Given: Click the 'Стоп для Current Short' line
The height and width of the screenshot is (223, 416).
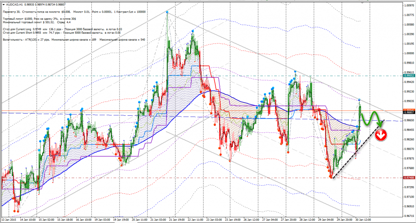Looking at the screenshot, I should pyautogui.click(x=62, y=32).
